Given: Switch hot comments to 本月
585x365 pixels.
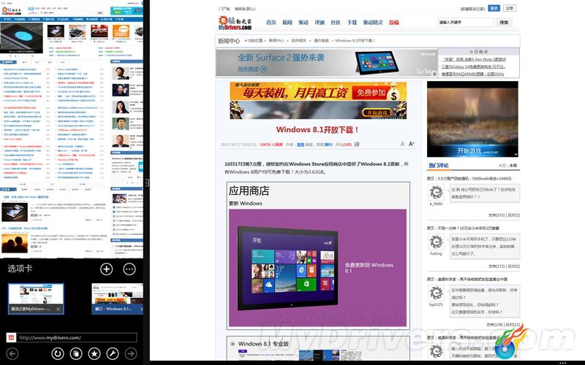Looking at the screenshot, I should tap(502, 166).
